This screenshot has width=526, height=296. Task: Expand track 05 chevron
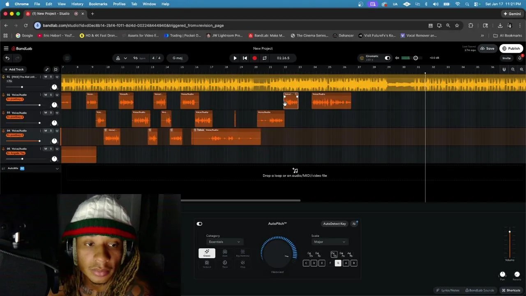(57, 149)
